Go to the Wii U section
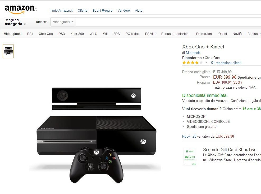Screen dimensions: 261x194 [x=93, y=34]
